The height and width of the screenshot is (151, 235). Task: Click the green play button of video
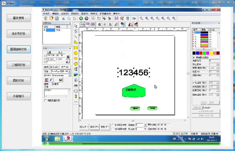[x=44, y=144]
